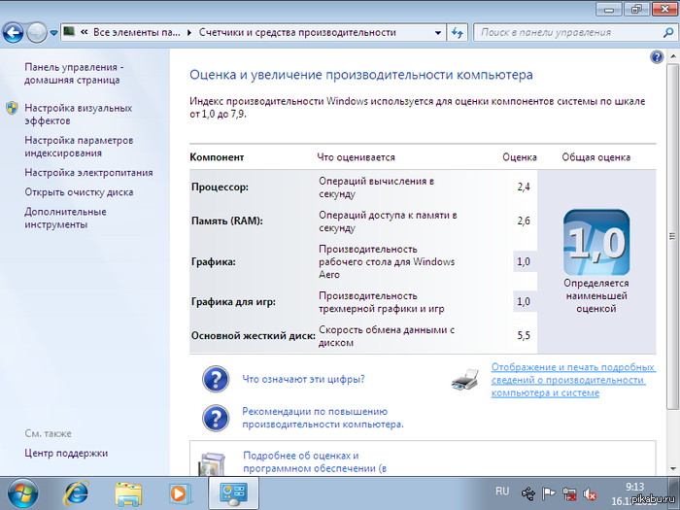Click the Action Center flag tray icon
Viewport: 680px width, 510px height.
548,493
